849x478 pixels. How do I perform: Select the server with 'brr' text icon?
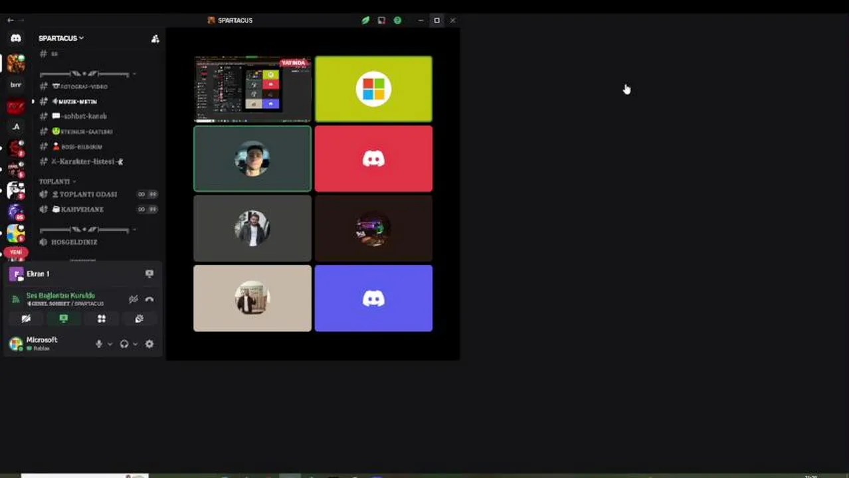[16, 85]
